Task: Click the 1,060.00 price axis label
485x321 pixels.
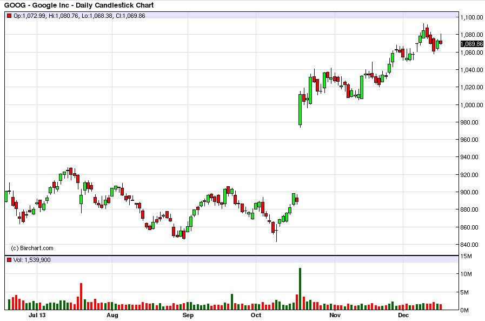Action: pyautogui.click(x=471, y=53)
